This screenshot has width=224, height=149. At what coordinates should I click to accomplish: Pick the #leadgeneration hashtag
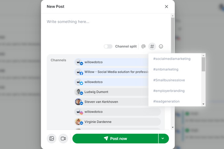(x=166, y=102)
